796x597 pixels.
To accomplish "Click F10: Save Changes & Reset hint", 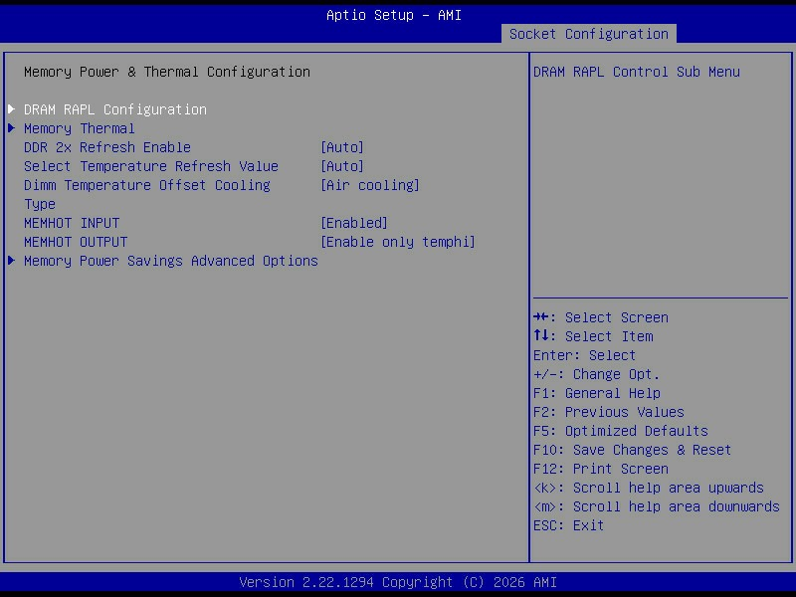I will point(632,450).
